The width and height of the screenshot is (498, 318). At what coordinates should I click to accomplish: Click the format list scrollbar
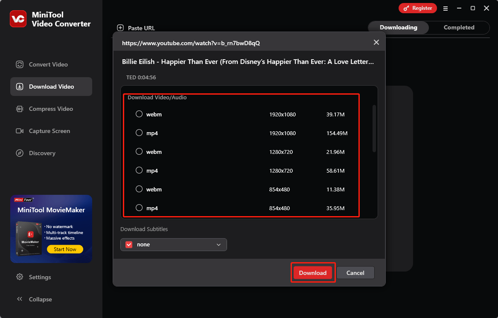[x=374, y=129]
